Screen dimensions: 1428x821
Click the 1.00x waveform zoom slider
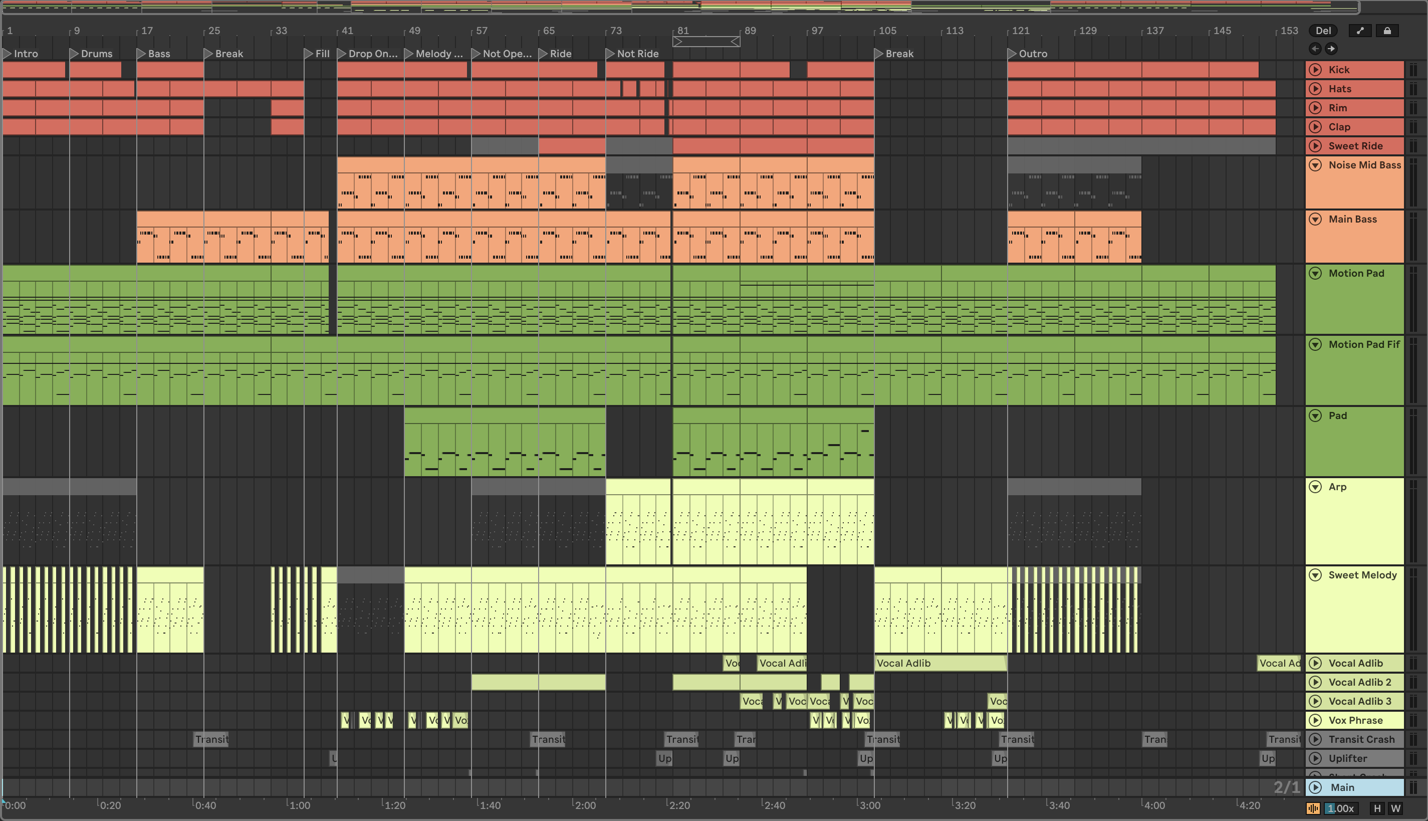pos(1341,808)
